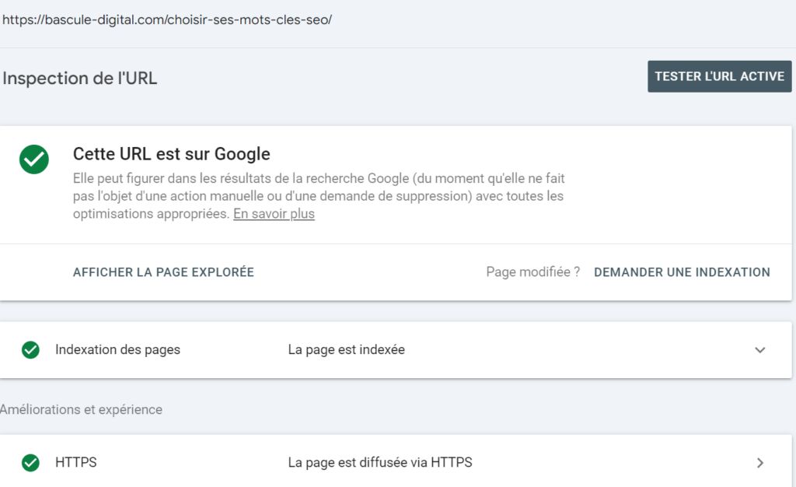The image size is (796, 487).
Task: Click La page est indexée status
Action: click(346, 349)
